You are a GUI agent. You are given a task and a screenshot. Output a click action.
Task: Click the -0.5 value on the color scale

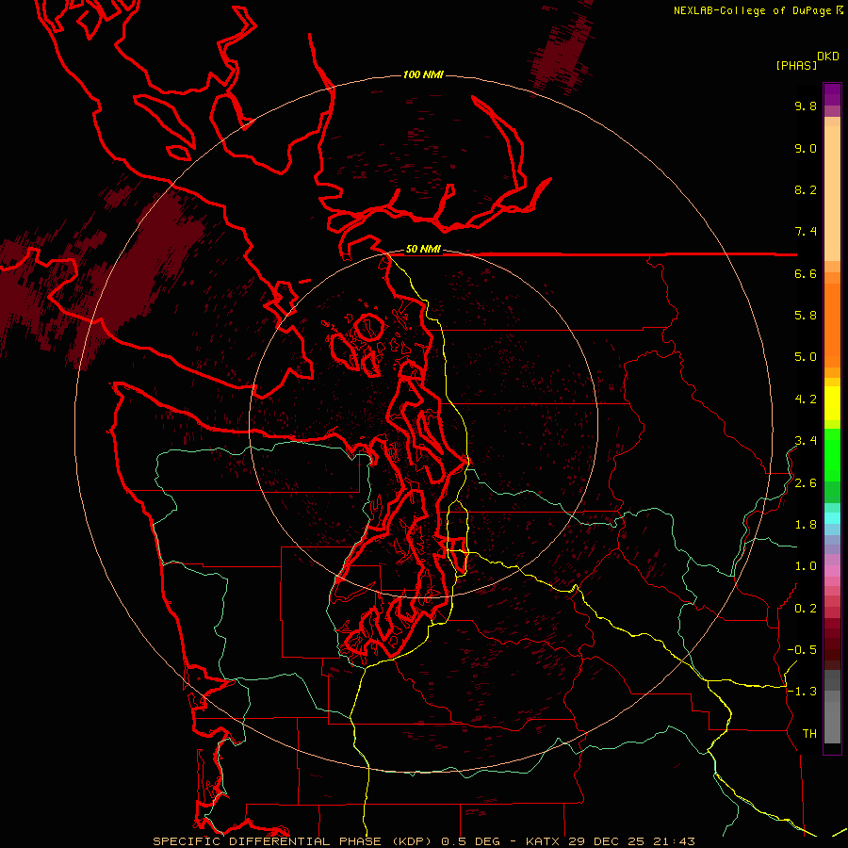coord(802,650)
